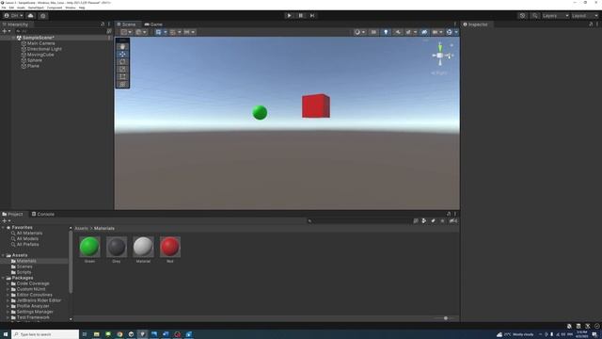Click Project thumbnail size slider handle
The height and width of the screenshot is (339, 602).
pyautogui.click(x=446, y=318)
